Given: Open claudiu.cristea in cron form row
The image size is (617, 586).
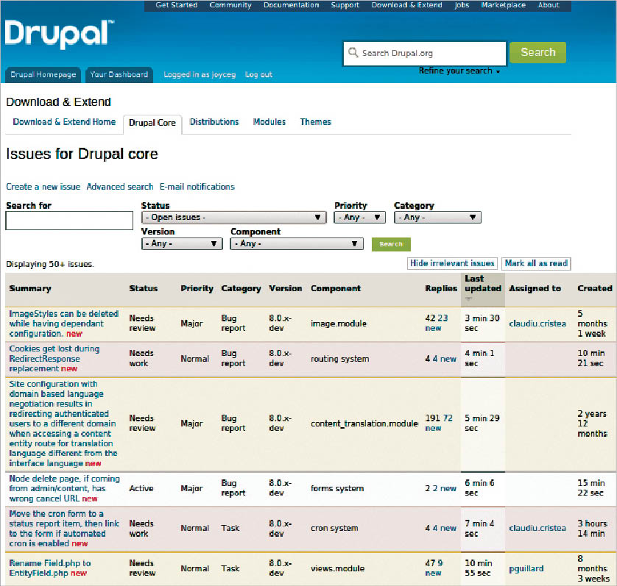Looking at the screenshot, I should (x=537, y=528).
